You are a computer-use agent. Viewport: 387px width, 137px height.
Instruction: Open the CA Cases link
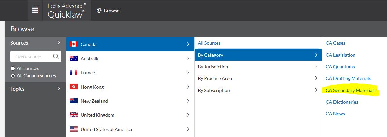[336, 43]
